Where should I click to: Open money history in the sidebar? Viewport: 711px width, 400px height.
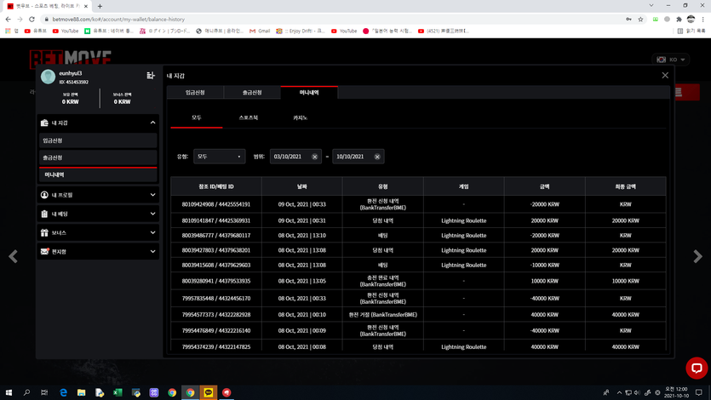(98, 174)
